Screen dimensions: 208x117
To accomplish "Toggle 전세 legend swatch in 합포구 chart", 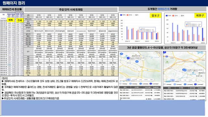I will pyautogui.click(x=127, y=15).
